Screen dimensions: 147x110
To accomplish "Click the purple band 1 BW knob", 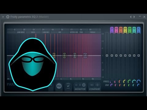I will (111, 85).
